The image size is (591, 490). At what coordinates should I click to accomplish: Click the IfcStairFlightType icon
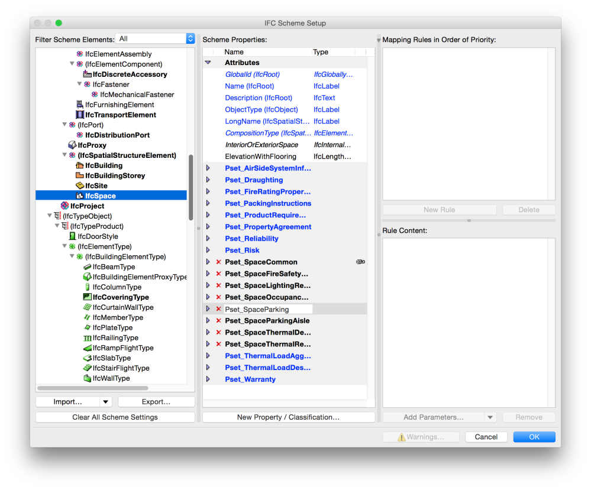coord(88,368)
